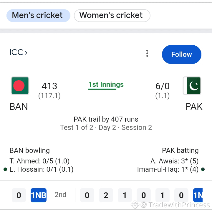
Task: Open the 1st Innings tab
Action: click(106, 85)
